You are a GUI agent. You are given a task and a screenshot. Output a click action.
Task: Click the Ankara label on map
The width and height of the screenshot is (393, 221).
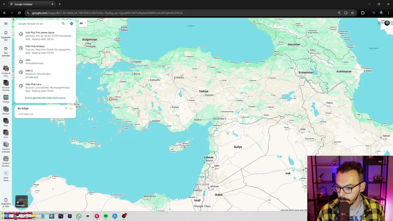[180, 78]
